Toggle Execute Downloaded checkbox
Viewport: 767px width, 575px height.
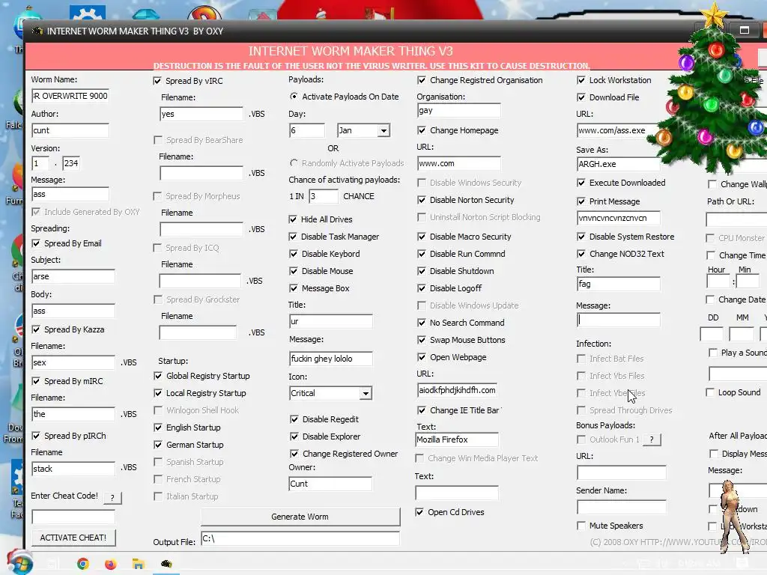point(580,183)
